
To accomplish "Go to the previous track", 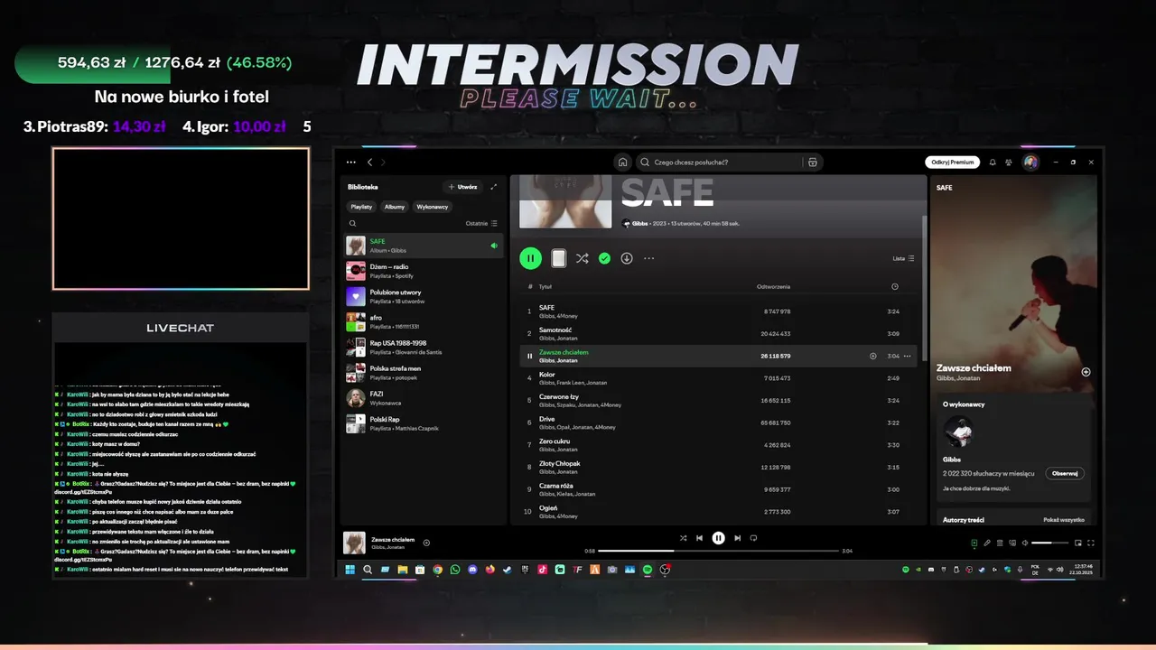I will pos(699,538).
